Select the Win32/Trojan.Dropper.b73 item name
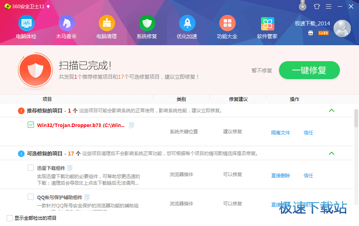Viewport: 359px width, 226px height. [x=81, y=125]
